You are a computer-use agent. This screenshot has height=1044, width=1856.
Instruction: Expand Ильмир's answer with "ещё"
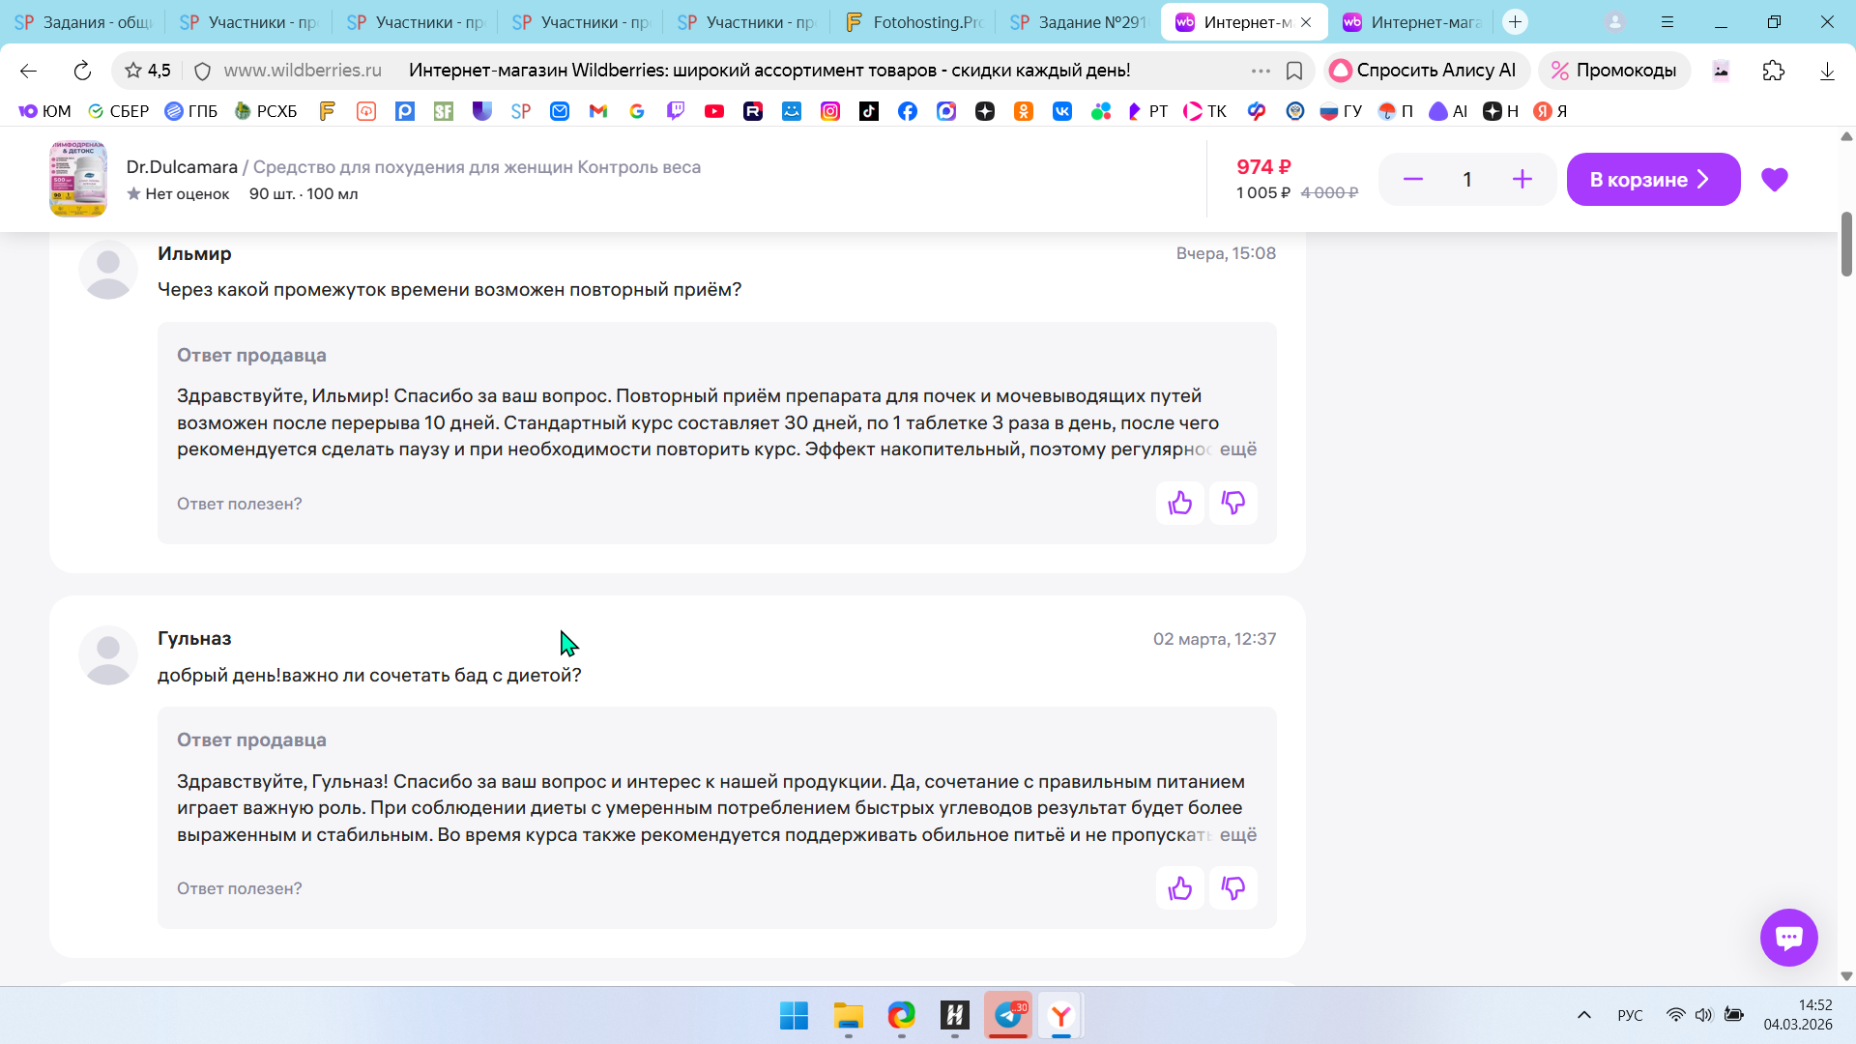coord(1237,449)
